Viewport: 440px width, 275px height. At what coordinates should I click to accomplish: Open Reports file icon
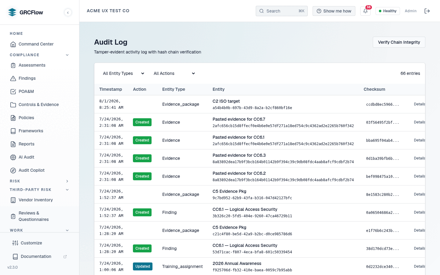tap(13, 144)
